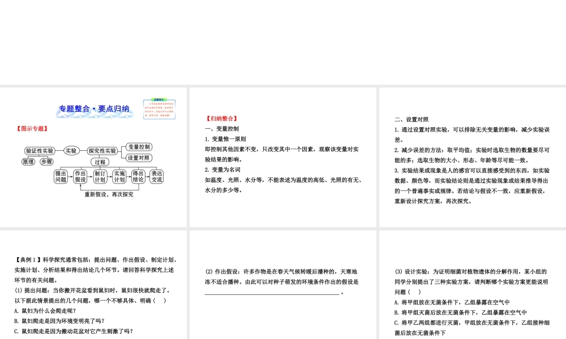Click the line starting 1. 通过设置对照实验

click(x=472, y=130)
